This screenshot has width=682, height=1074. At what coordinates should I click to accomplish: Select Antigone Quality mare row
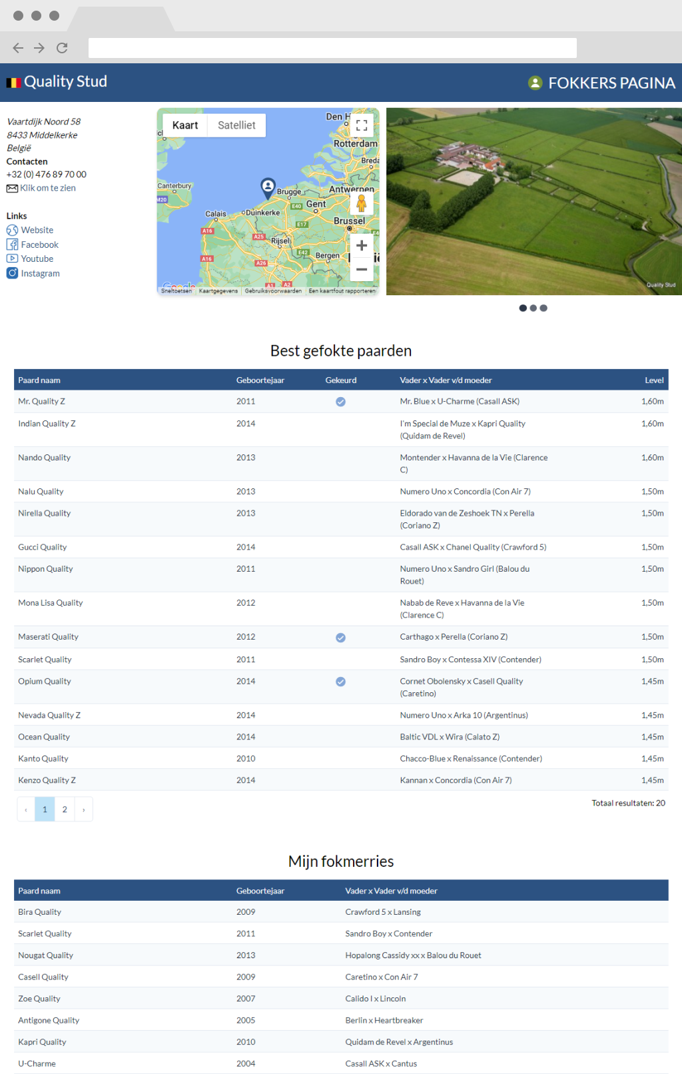point(341,1020)
